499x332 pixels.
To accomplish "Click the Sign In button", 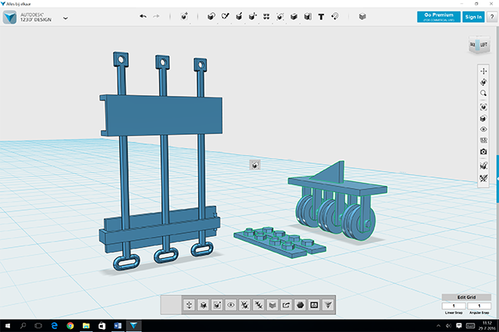I will pos(474,16).
